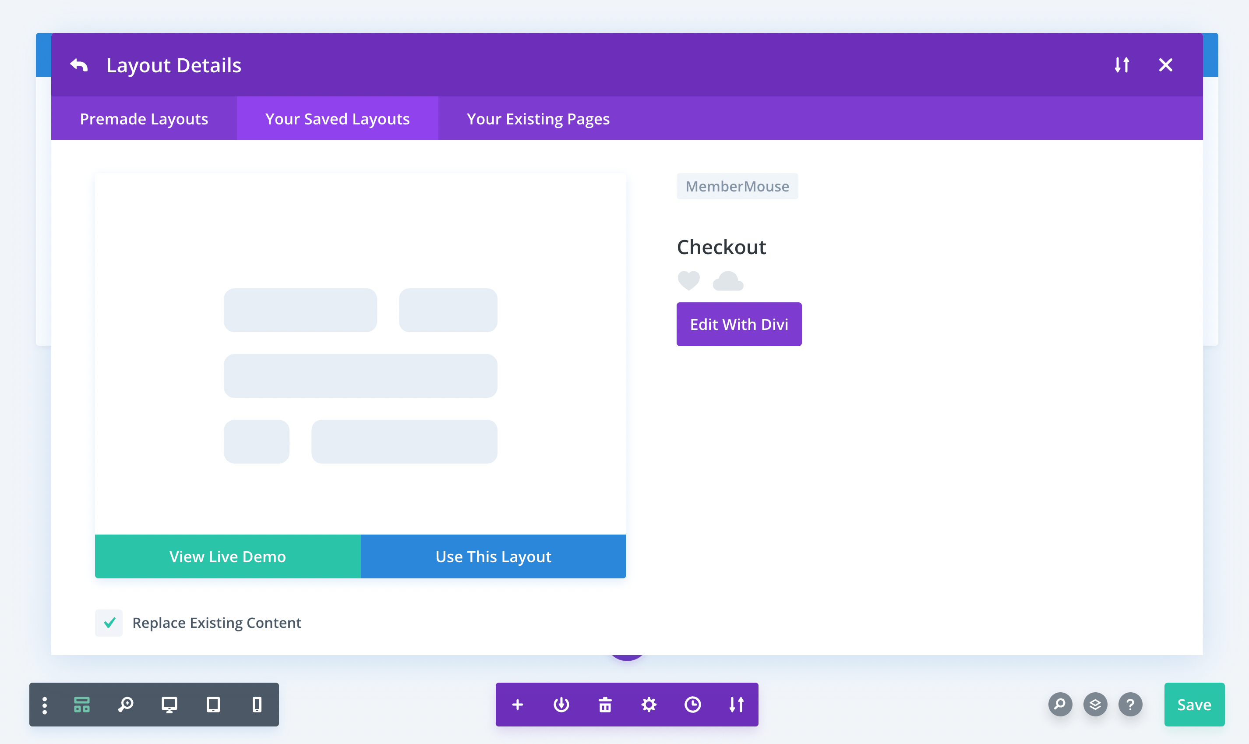The height and width of the screenshot is (744, 1249).
Task: Click View Live Demo button
Action: click(x=227, y=557)
